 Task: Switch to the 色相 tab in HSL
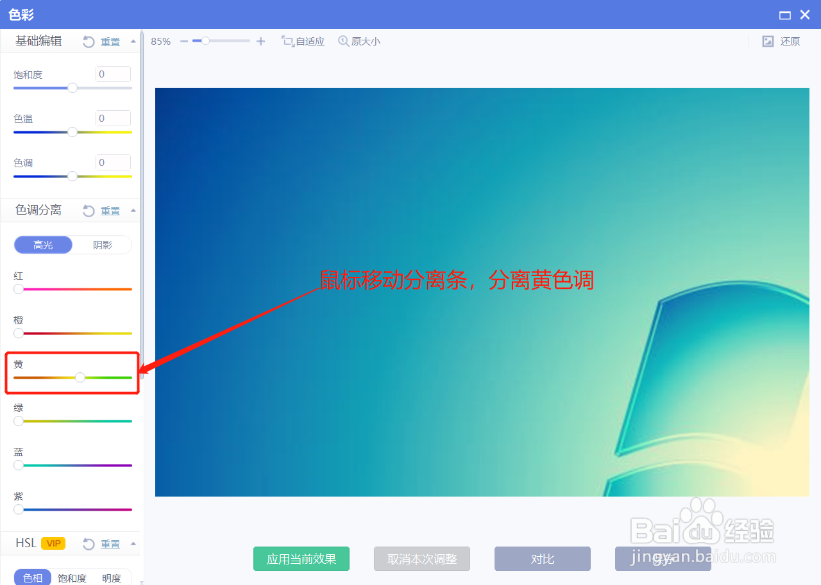click(x=32, y=577)
